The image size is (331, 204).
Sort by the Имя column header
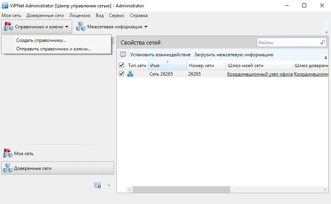[168, 66]
